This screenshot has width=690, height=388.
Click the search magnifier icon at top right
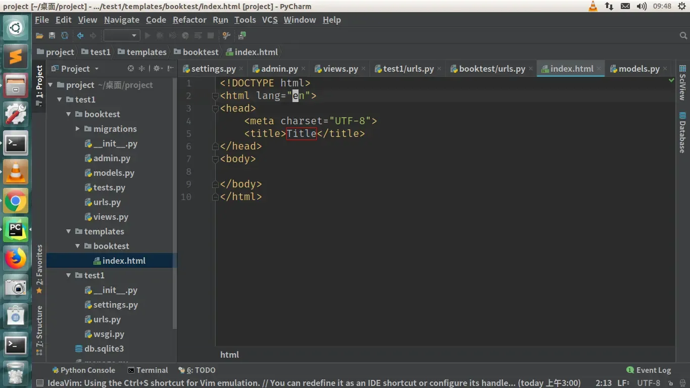click(683, 36)
